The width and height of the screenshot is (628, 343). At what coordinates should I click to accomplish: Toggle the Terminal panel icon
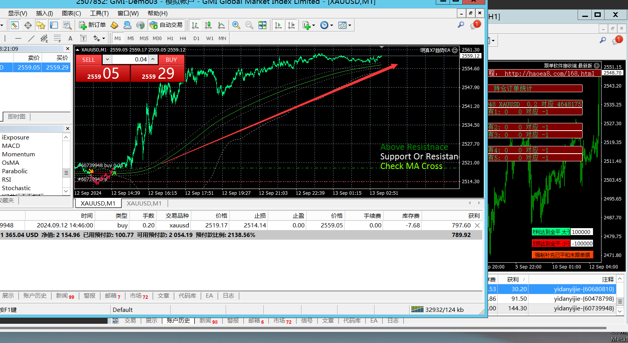point(54,25)
